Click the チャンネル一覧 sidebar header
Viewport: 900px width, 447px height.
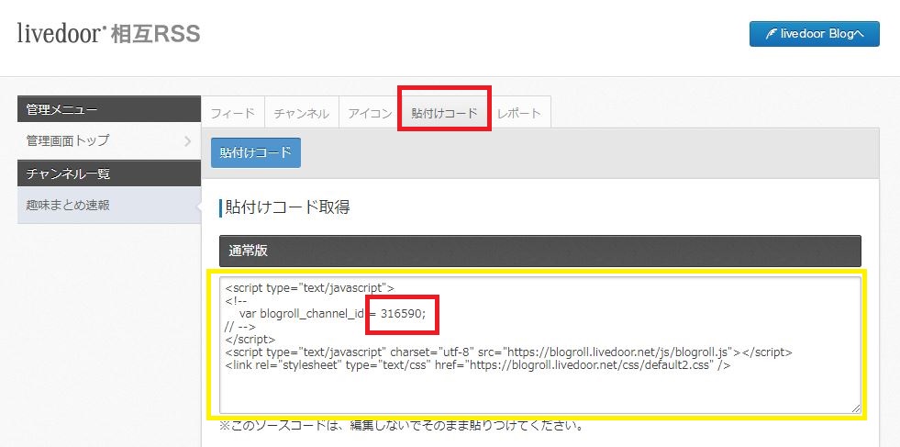coord(109,173)
